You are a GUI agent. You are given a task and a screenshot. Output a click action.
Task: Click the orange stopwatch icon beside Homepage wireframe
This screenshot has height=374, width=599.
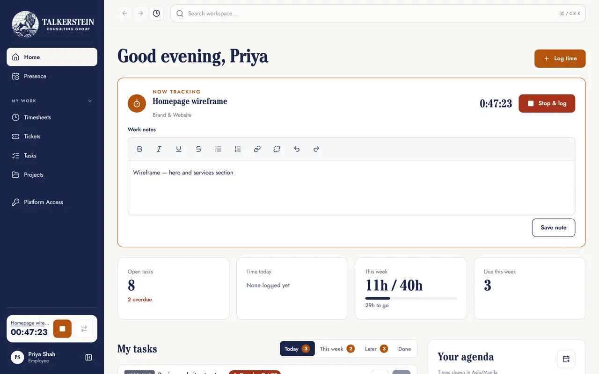pos(137,103)
